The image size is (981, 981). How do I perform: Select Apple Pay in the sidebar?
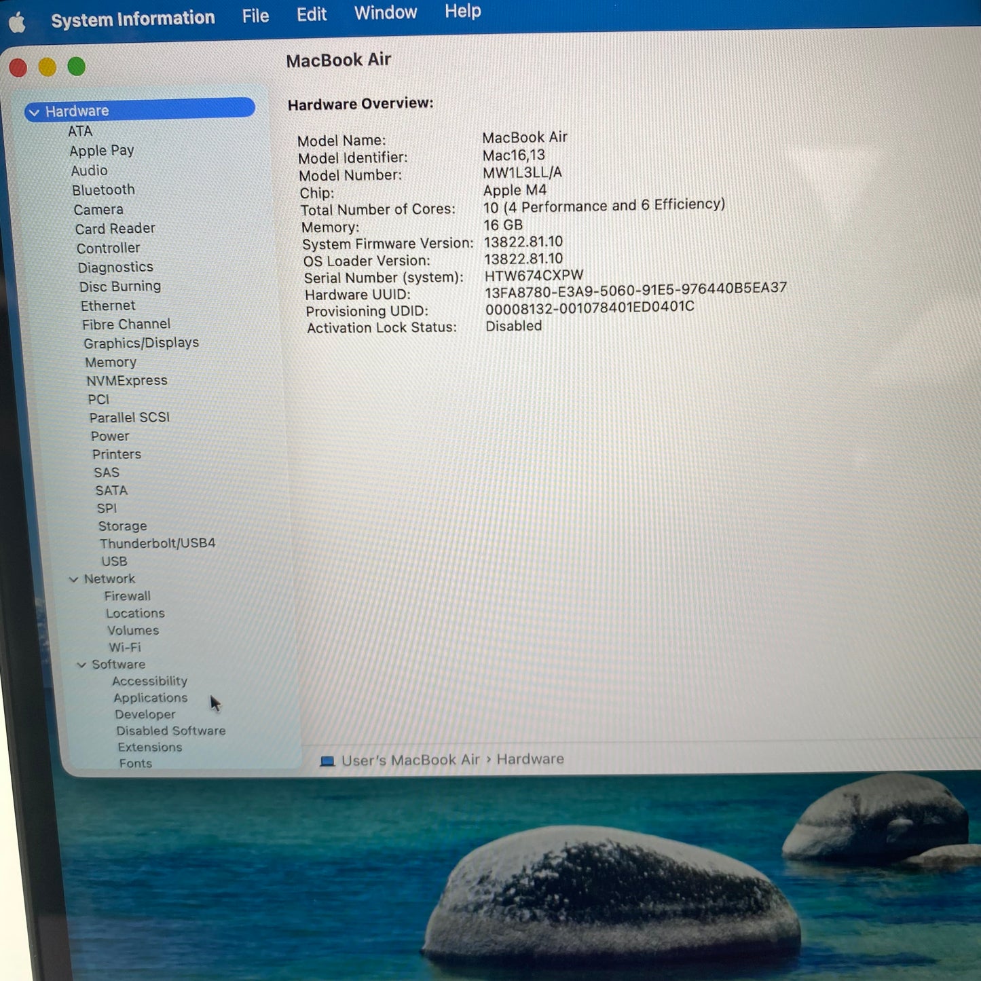pos(102,151)
